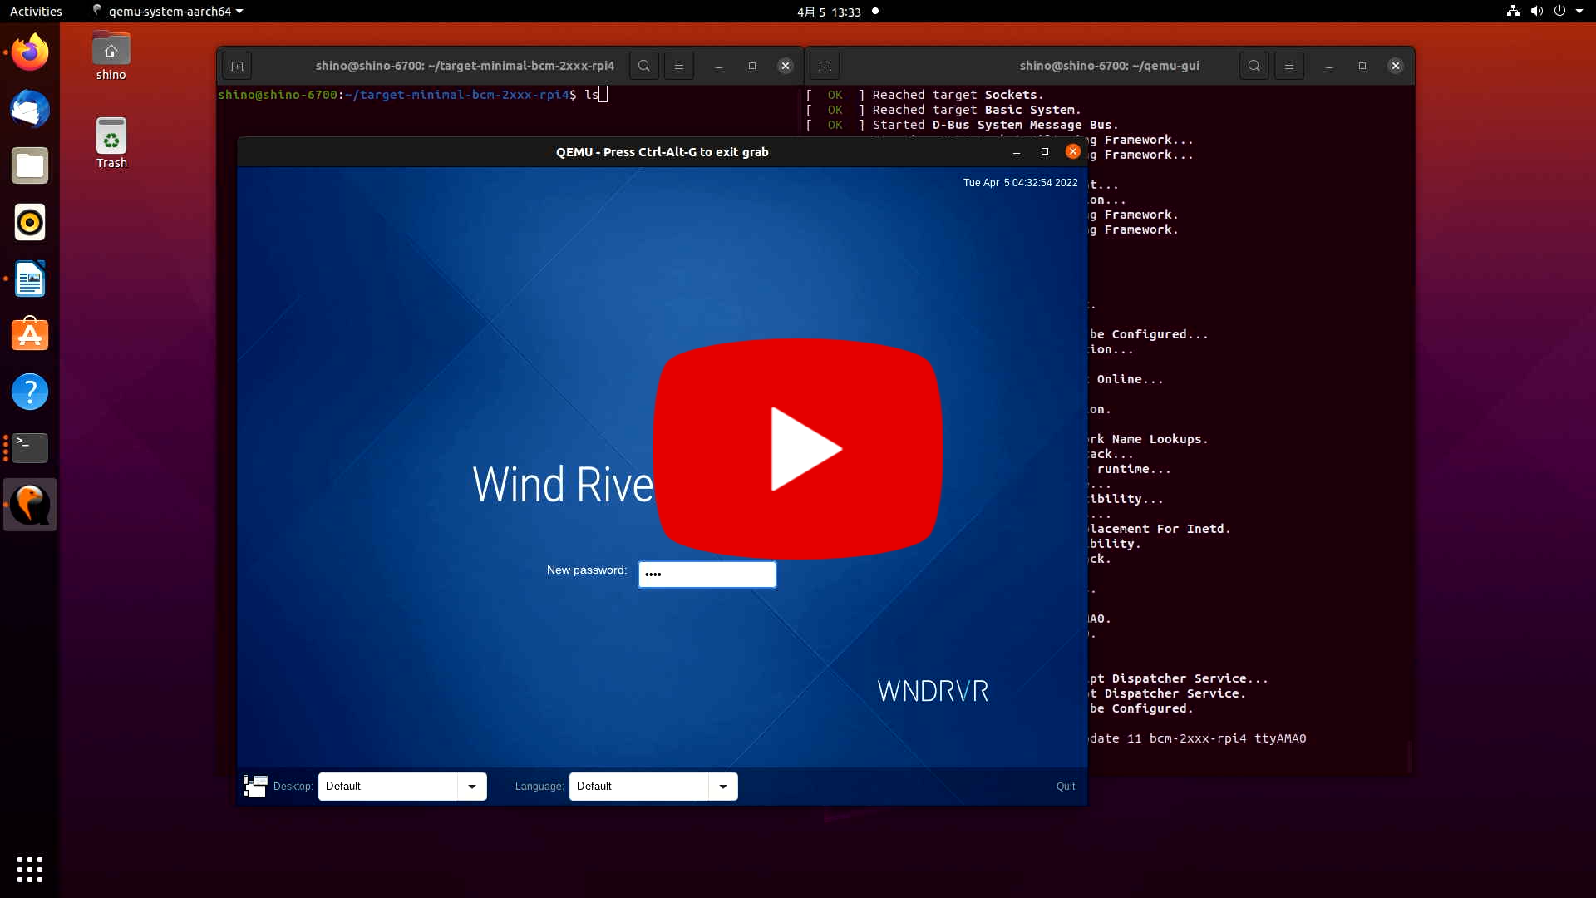Click 'Started D-Bus System Message Bus.' line

(962, 125)
